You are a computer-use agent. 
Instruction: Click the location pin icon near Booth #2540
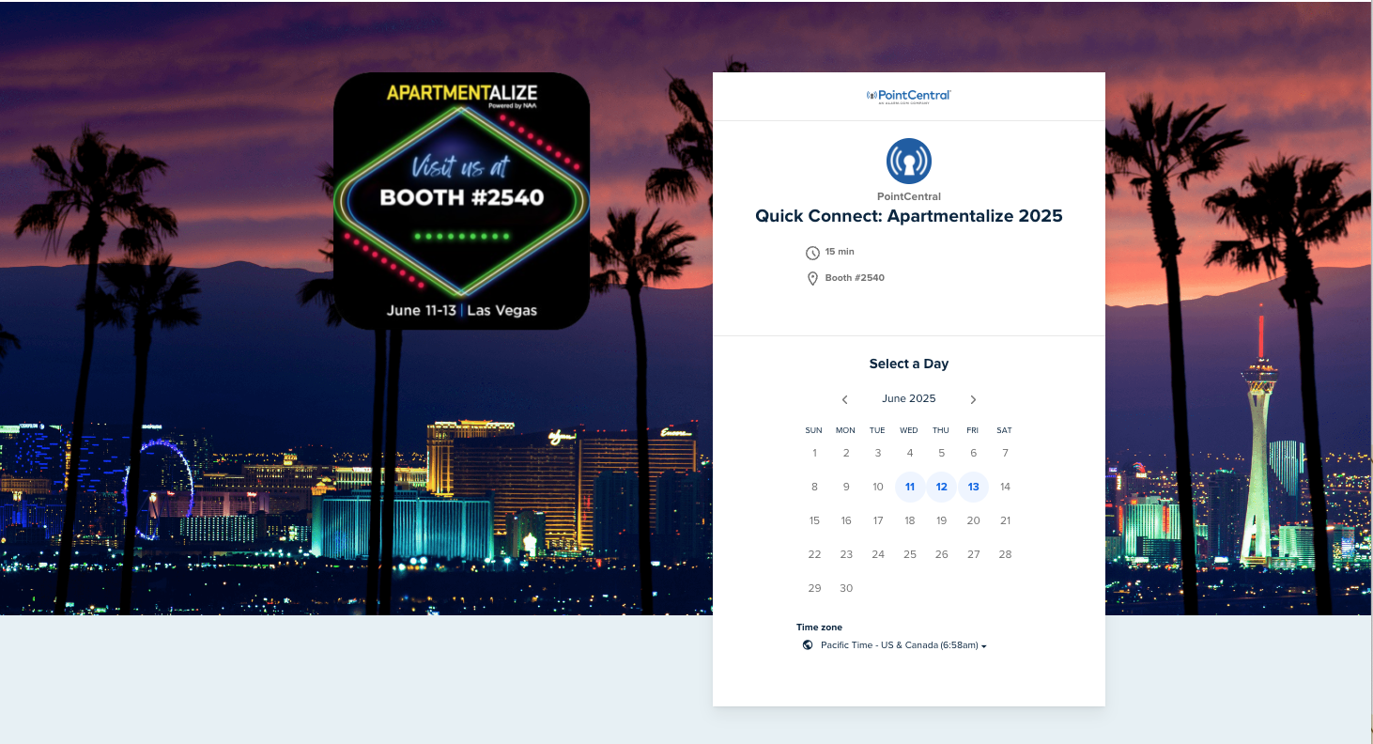tap(812, 278)
